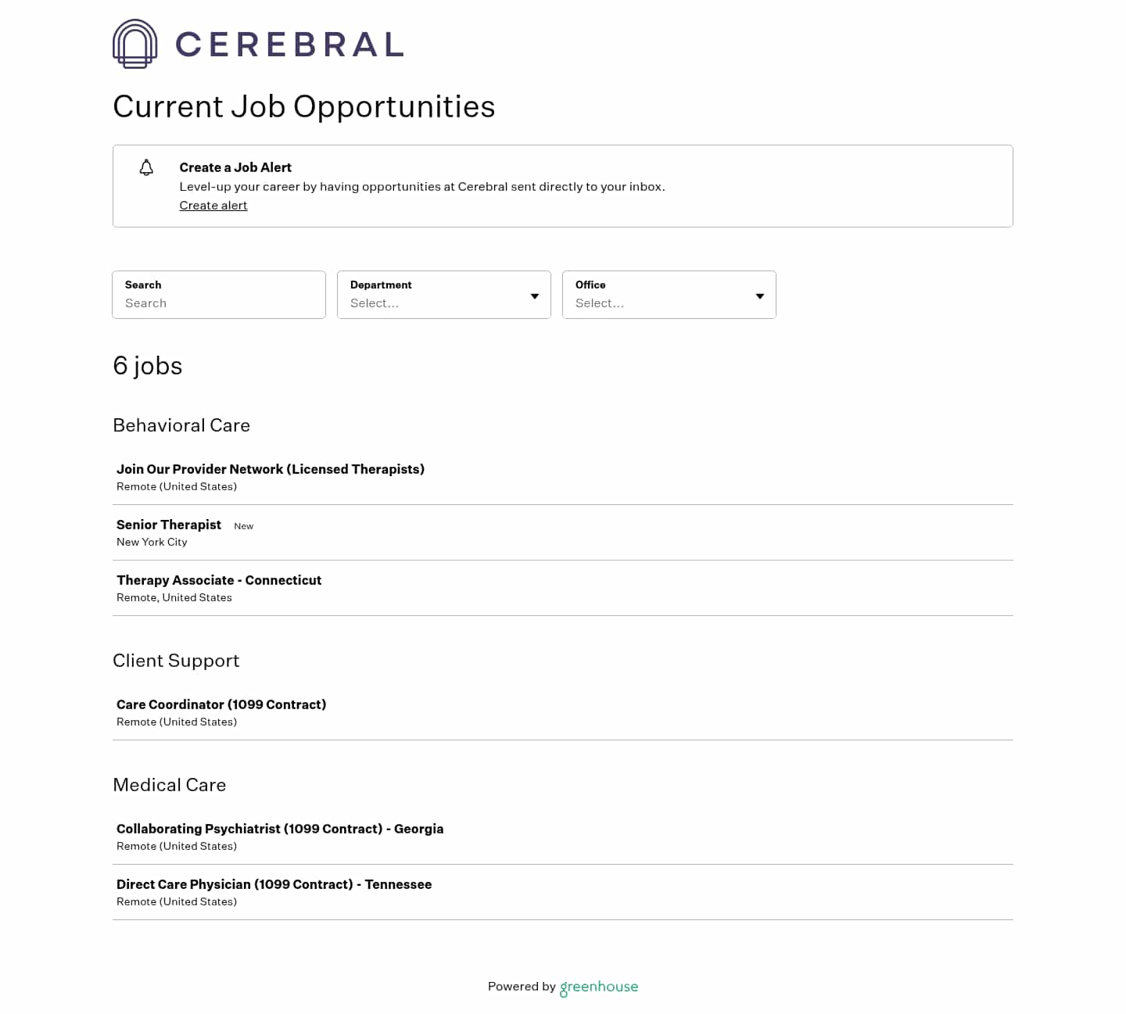Open the Greenhouse logo link
1126x1014 pixels.
tap(599, 987)
